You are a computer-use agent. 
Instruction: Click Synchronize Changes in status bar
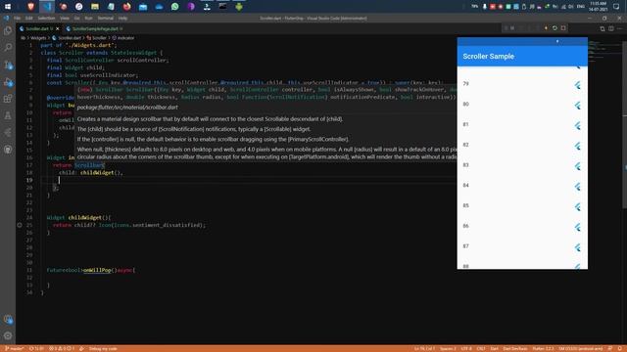[x=36, y=348]
